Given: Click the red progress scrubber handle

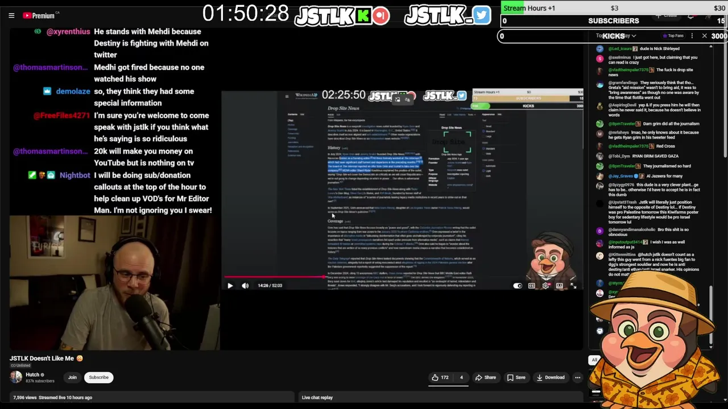Looking at the screenshot, I should pos(325,277).
